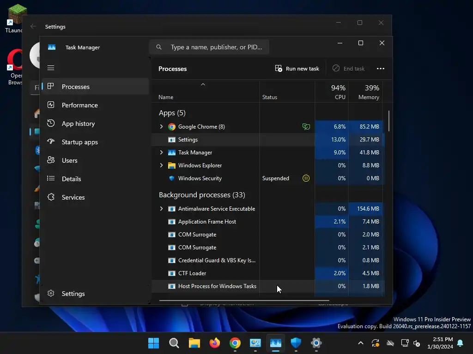Open Google Chrome from the taskbar

(x=235, y=343)
